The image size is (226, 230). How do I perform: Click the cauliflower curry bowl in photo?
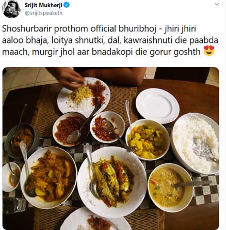coord(148,140)
